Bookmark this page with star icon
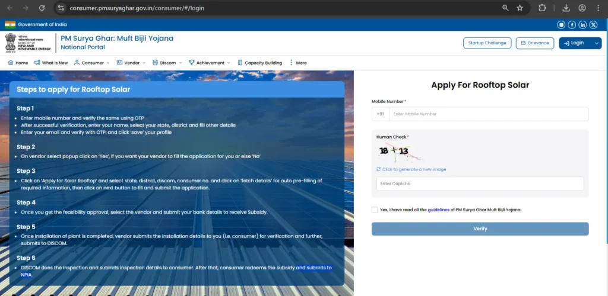The height and width of the screenshot is (296, 608). 520,8
